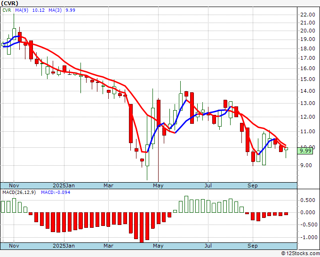The height and width of the screenshot is (257, 320).
Task: Select the 18.00 price axis label
Action: [308, 48]
